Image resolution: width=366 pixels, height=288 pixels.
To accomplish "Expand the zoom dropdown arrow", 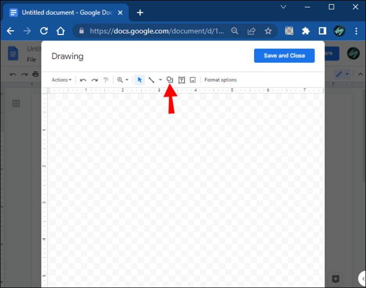I will pos(127,80).
